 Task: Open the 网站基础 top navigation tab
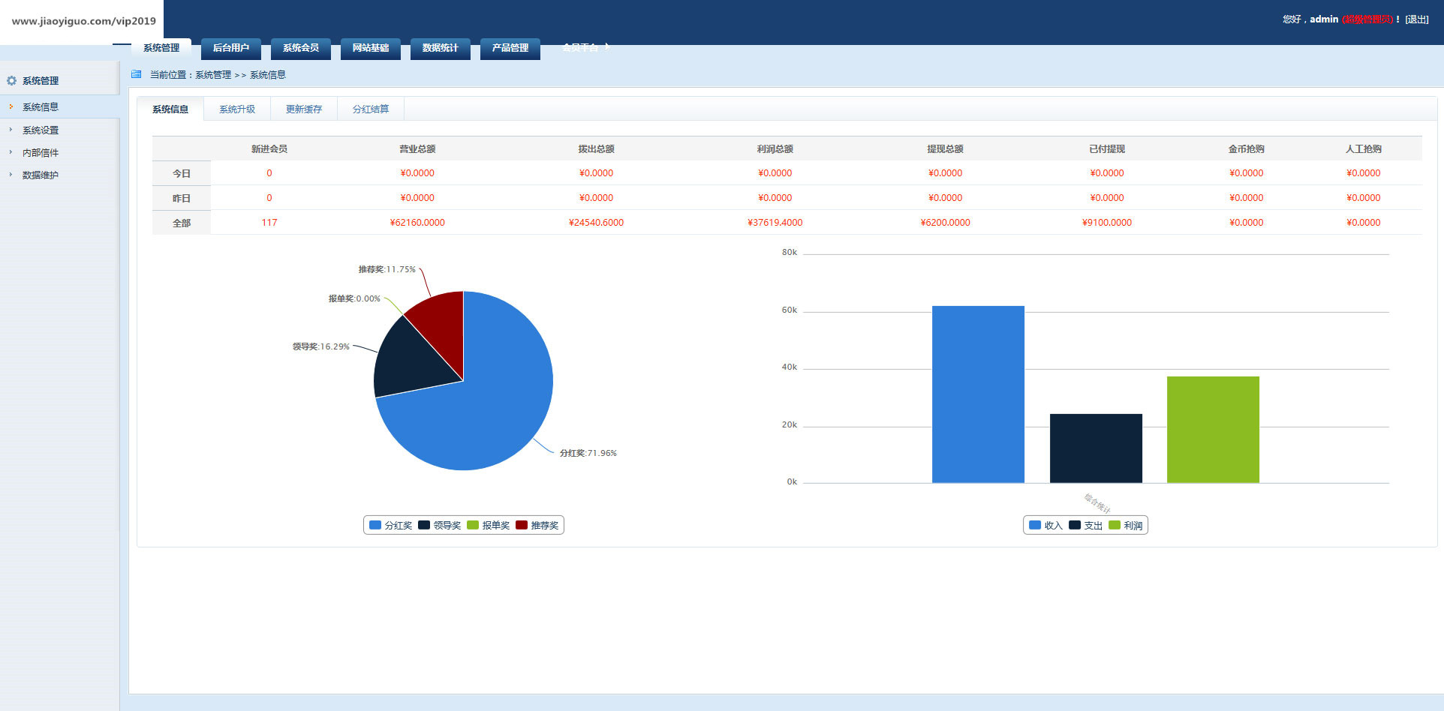pos(371,48)
